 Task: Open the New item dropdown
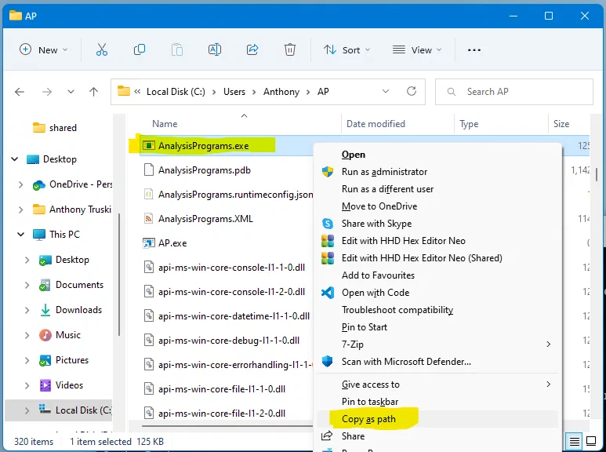coord(44,50)
